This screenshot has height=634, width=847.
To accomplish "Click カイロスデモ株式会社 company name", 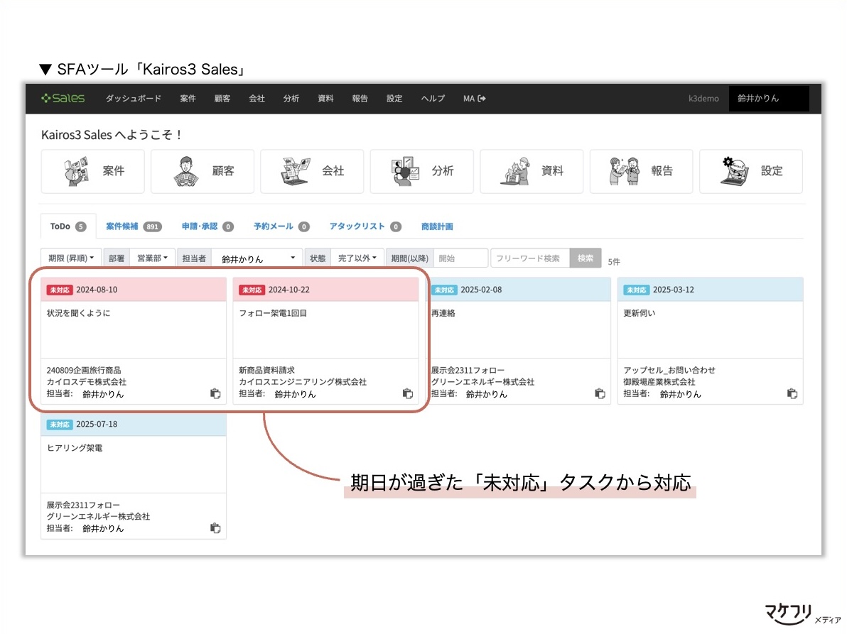I will point(87,381).
